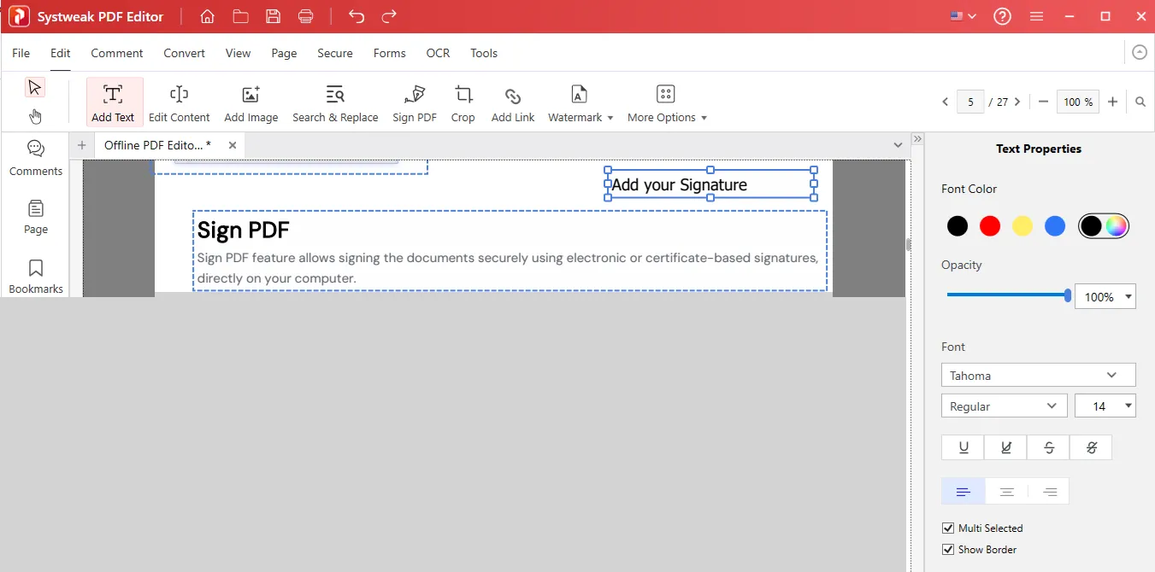Open the Edit Content tool

(179, 101)
